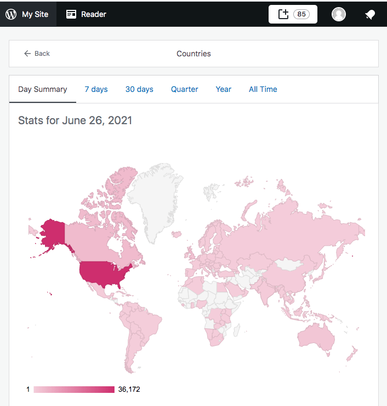387x406 pixels.
Task: Select the Year tab
Action: point(223,89)
